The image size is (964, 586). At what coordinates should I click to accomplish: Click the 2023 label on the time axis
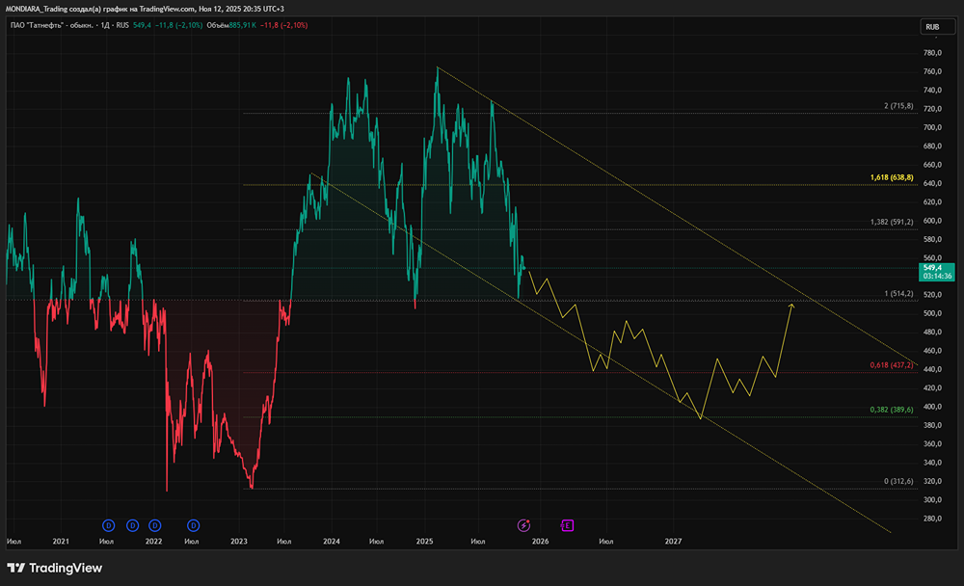pos(238,541)
